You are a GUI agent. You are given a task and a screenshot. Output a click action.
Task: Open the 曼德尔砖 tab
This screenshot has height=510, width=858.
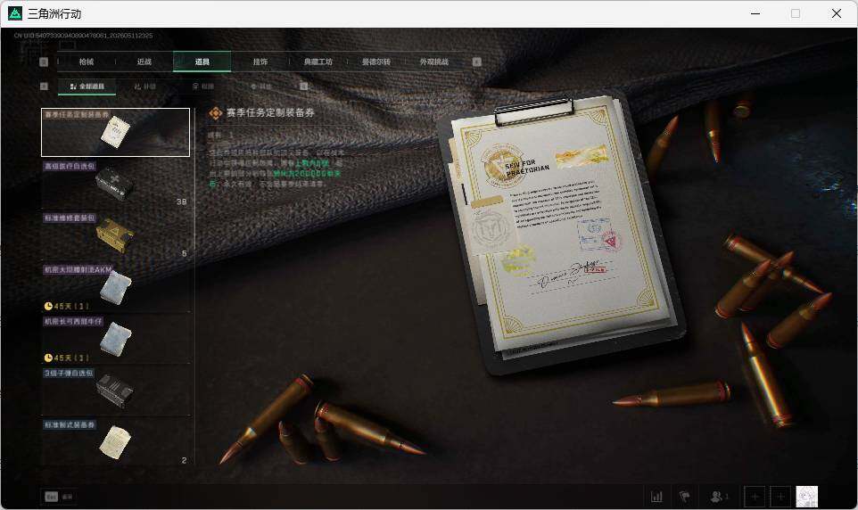coord(375,62)
